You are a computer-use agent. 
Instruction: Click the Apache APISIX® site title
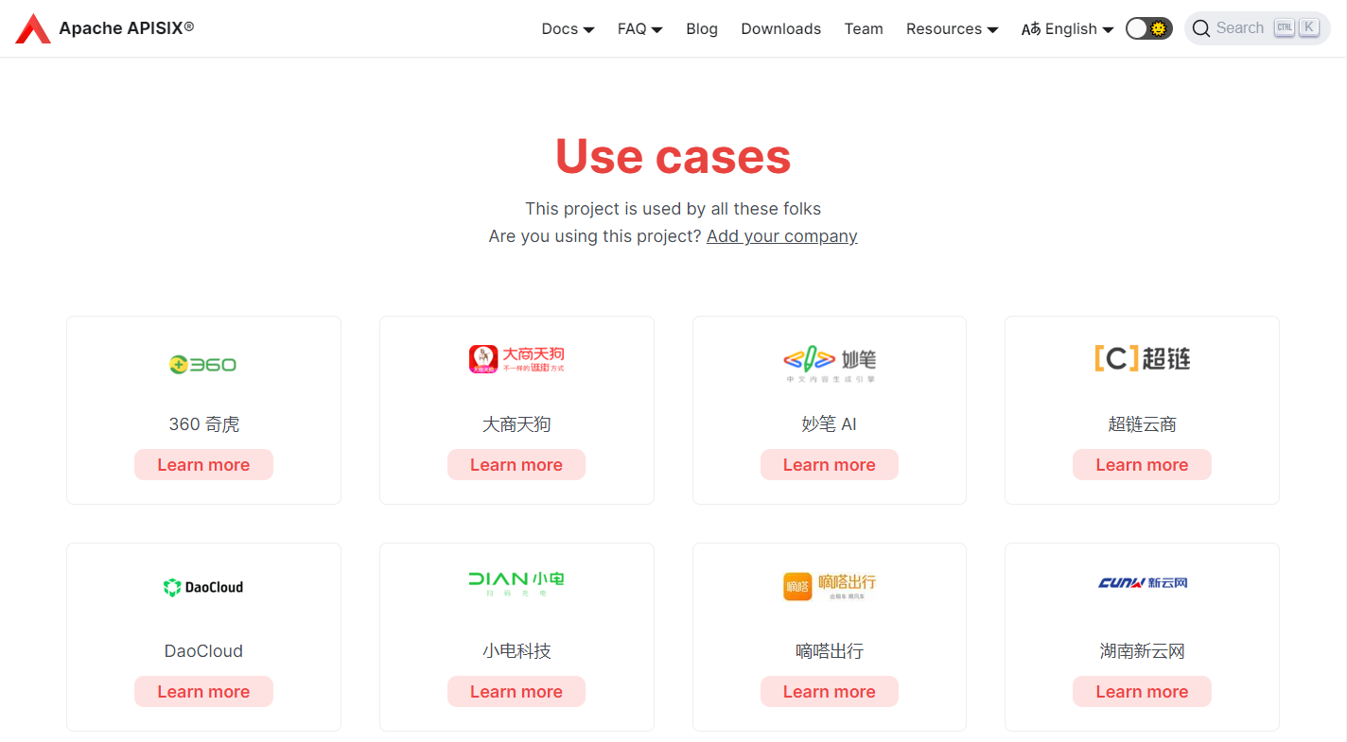(x=127, y=28)
